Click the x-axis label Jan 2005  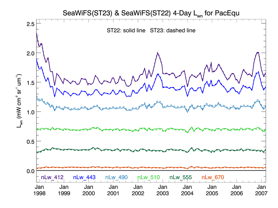(212, 190)
